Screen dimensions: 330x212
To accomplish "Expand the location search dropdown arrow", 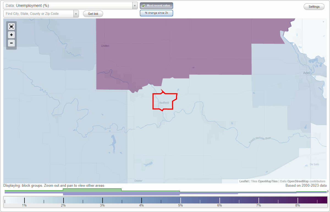I will [76, 14].
